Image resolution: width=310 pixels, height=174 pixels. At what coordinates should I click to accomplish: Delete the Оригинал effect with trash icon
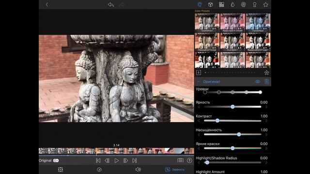coord(266,82)
